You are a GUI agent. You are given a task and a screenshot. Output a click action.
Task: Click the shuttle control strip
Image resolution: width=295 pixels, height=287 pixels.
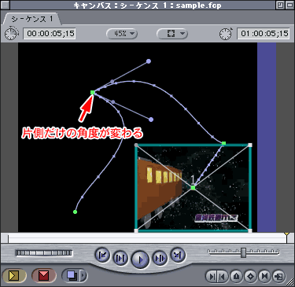[44, 253]
